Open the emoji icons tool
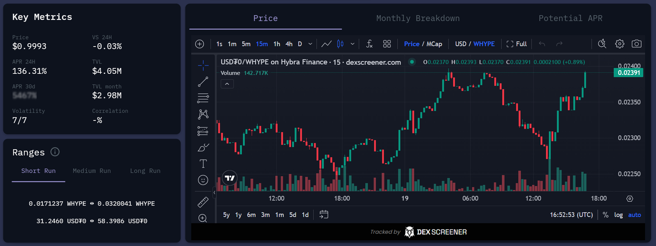 tap(203, 180)
